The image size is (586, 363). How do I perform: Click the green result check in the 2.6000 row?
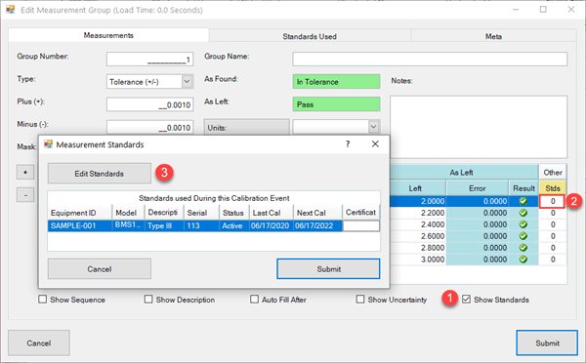(523, 236)
